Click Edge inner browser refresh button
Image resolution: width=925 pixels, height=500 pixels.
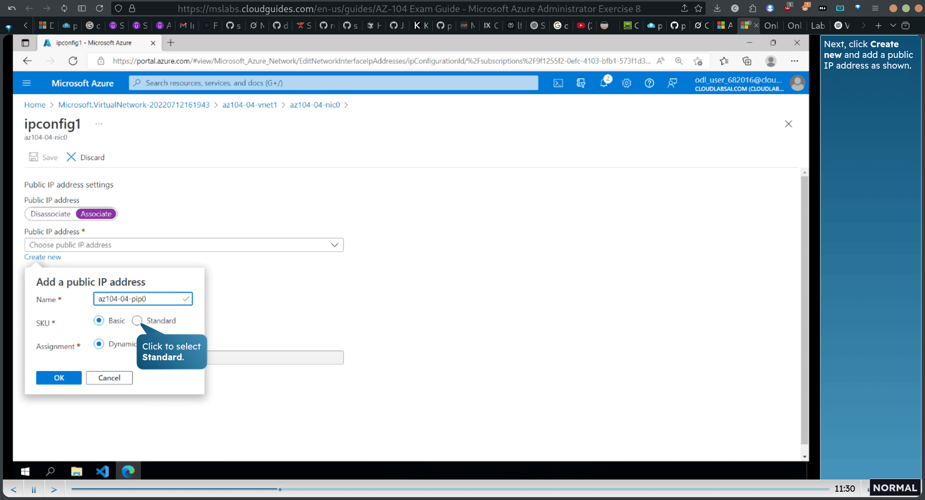tap(73, 61)
